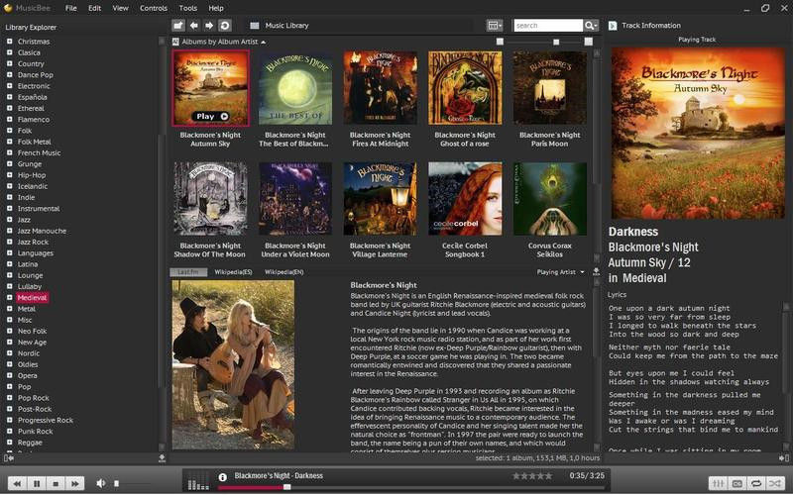Select the Ethereal genre in Library Explorer

click(x=31, y=108)
